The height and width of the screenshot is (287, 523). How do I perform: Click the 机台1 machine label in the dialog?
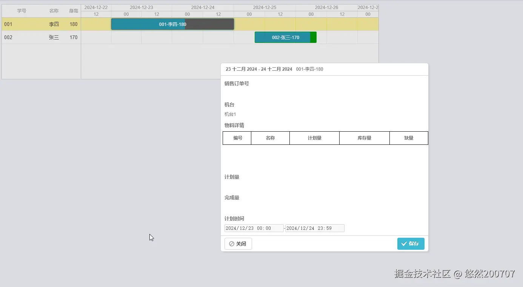(230, 114)
